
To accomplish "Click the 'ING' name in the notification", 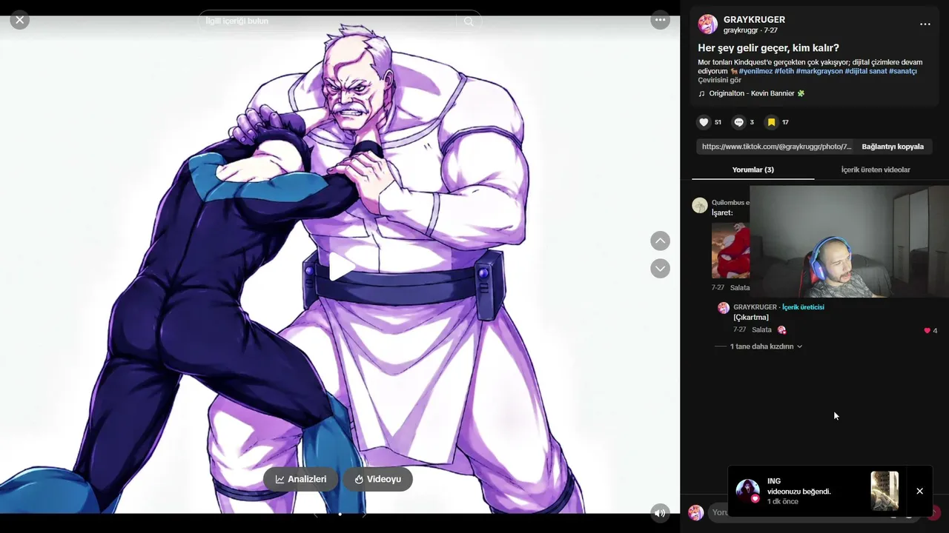I will point(774,481).
